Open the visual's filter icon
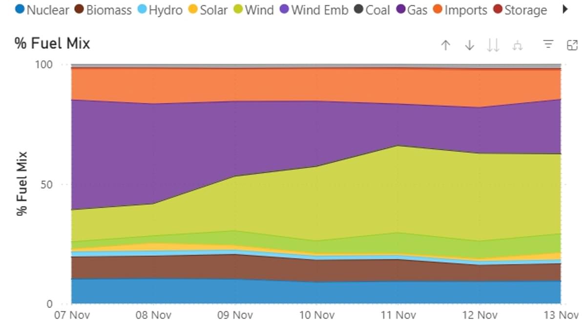 (548, 45)
